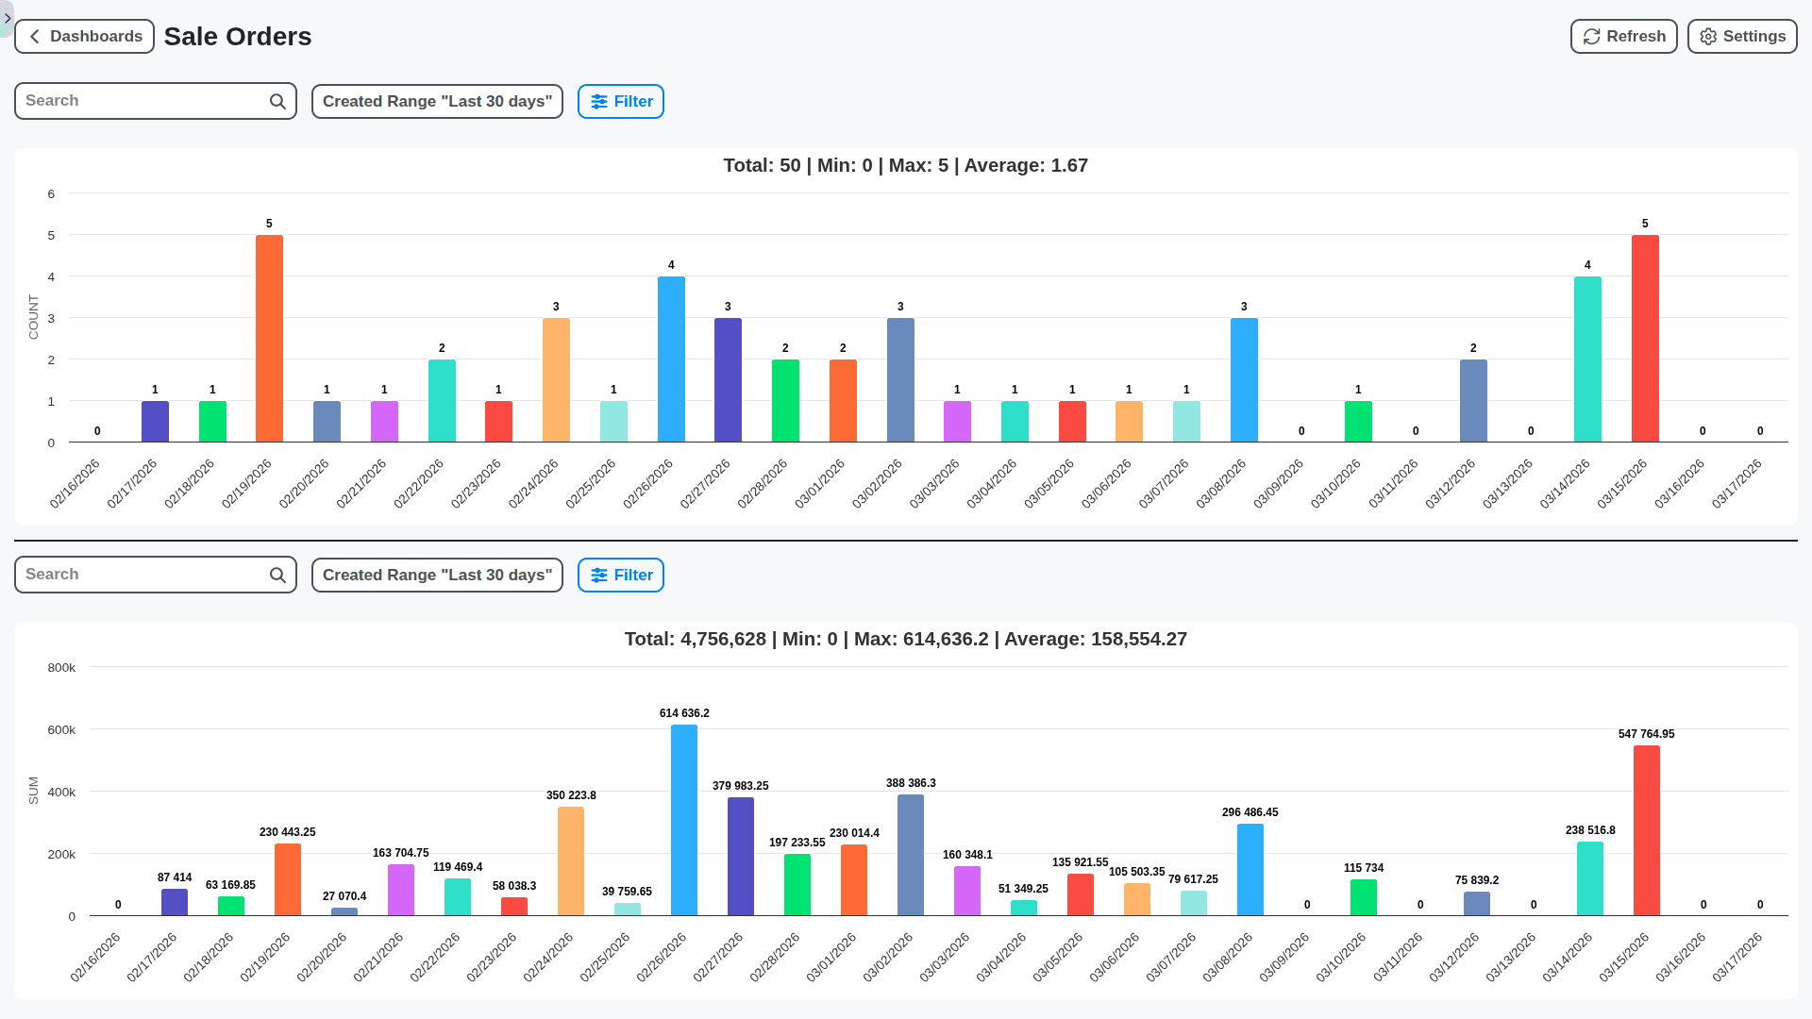Click the Filter sliders icon above the sum chart
Viewport: 1812px width, 1019px height.
coord(601,575)
